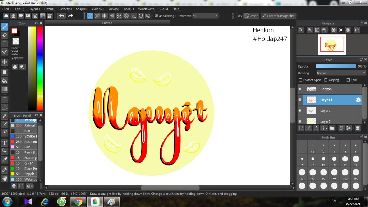Select the Blur brush
The image size is (368, 207).
pyautogui.click(x=24, y=147)
